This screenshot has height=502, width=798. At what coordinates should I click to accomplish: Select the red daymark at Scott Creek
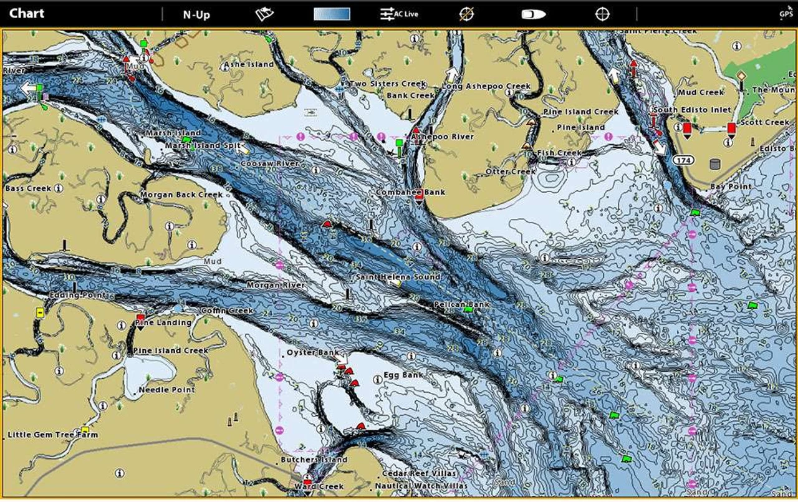pyautogui.click(x=731, y=128)
